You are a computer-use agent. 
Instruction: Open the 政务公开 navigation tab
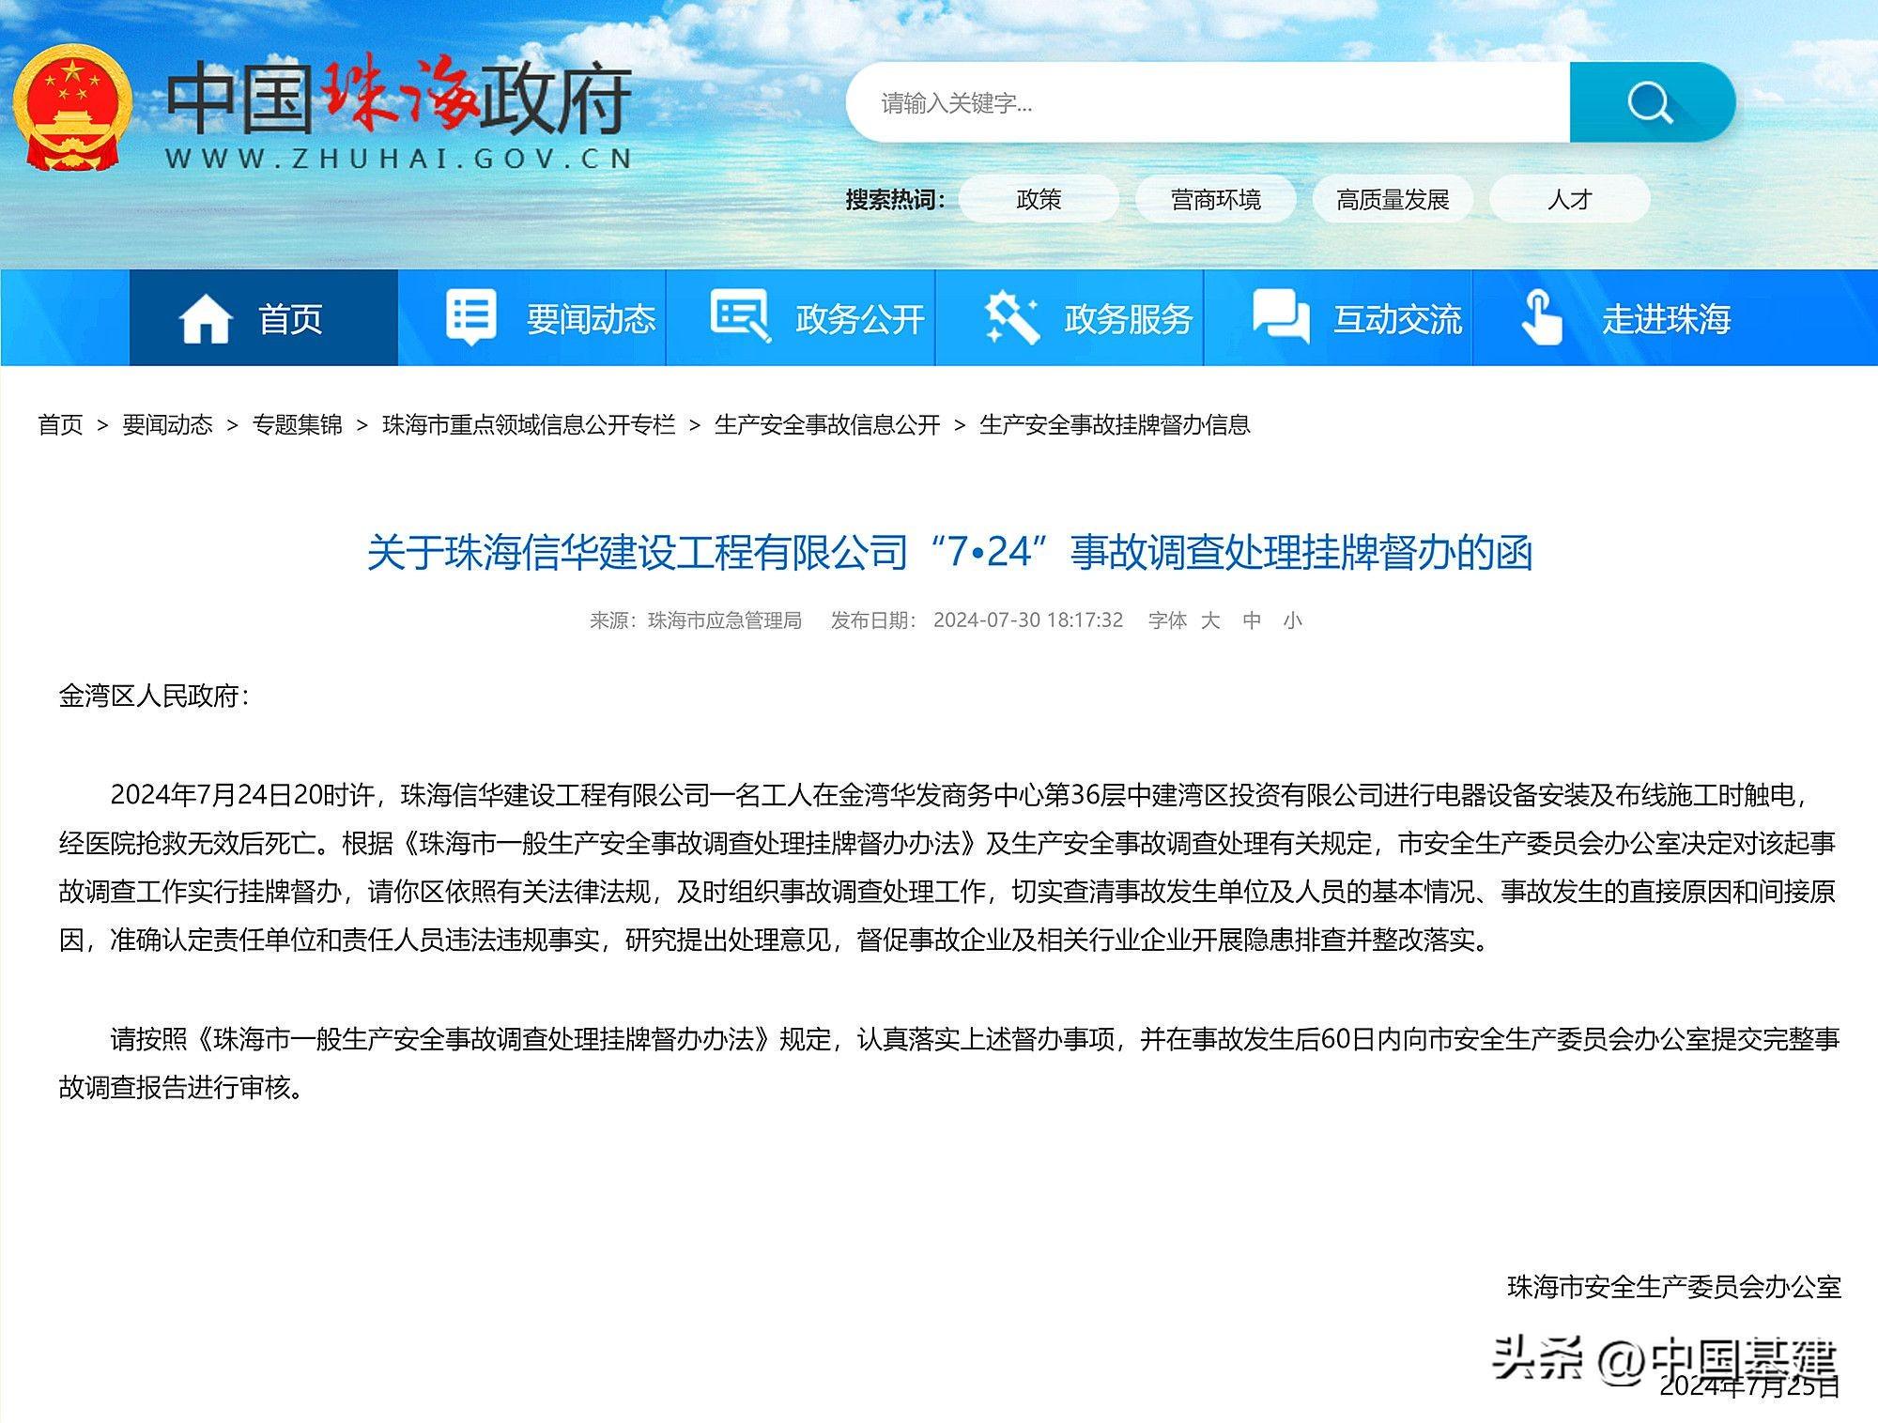point(801,317)
